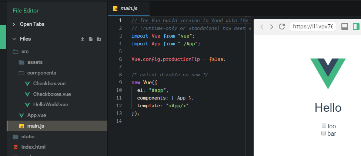The image size is (361, 156).
Task: Click the 'Vue.config.productionTip = false' line
Action: click(179, 59)
